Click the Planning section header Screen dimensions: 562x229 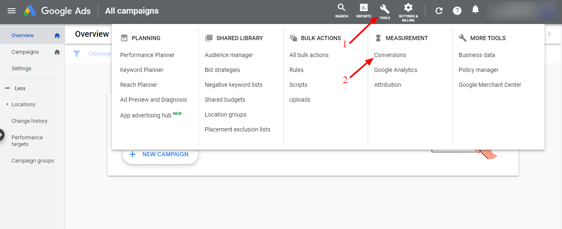tap(140, 38)
